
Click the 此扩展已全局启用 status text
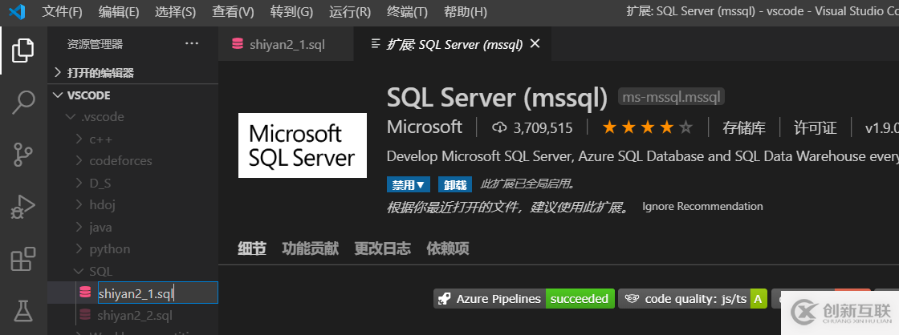[x=527, y=184]
